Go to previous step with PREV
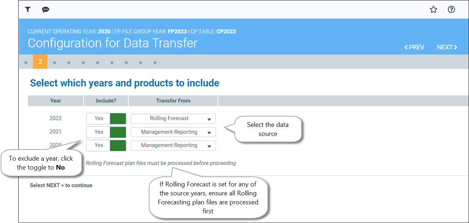The width and height of the screenshot is (469, 223). tap(414, 47)
